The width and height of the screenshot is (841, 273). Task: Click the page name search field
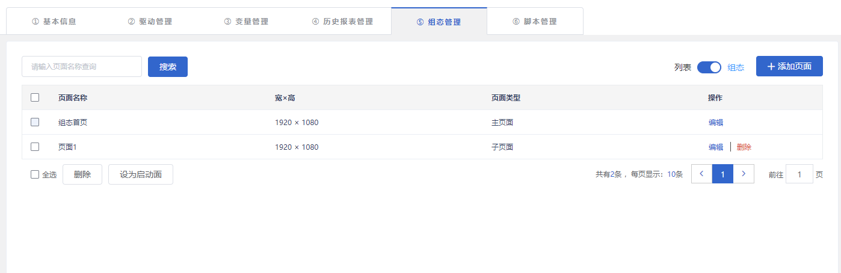82,67
